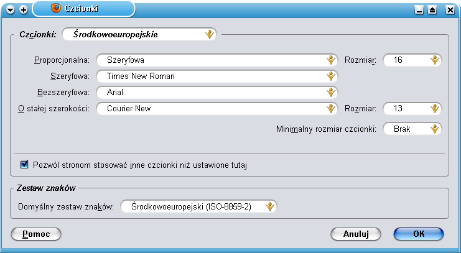Expand the Courier New fixed-width font dropdown
The width and height of the screenshot is (461, 253).
217,109
